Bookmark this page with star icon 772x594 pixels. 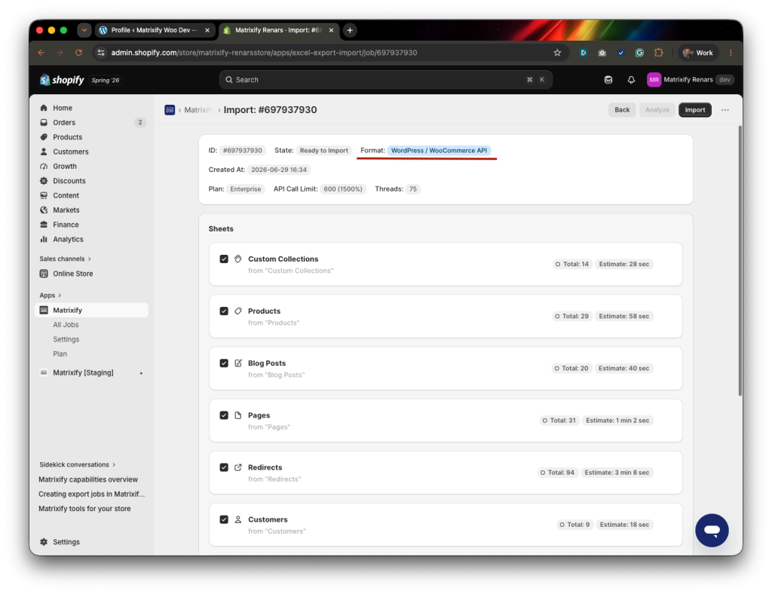(557, 53)
